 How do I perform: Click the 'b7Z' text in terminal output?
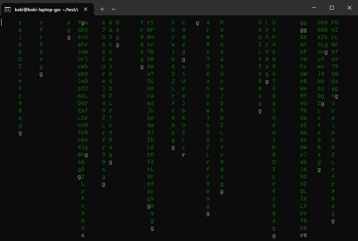[83, 89]
